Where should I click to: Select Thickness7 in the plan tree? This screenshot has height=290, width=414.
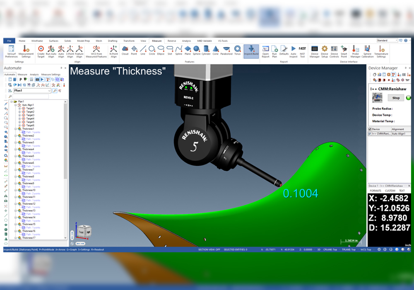tap(28, 170)
